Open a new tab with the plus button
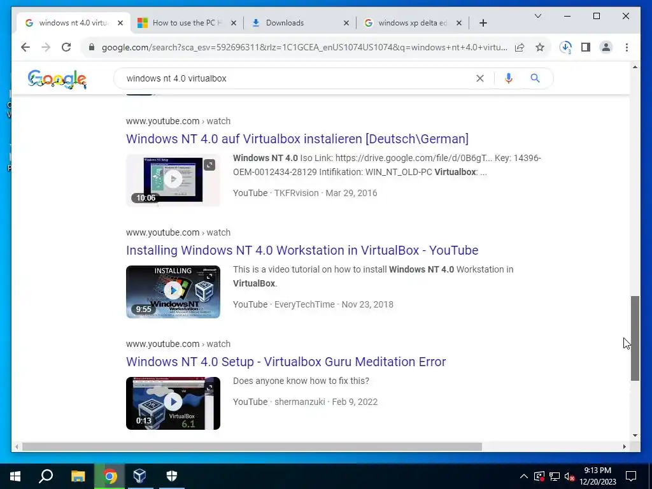This screenshot has width=652, height=489. (483, 23)
